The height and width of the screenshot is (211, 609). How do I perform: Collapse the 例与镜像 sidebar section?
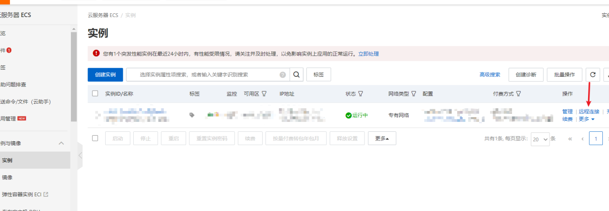point(61,143)
